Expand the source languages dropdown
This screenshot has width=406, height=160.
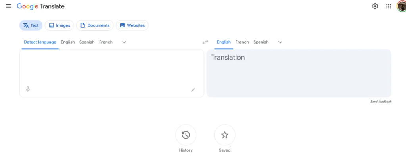[x=124, y=42]
